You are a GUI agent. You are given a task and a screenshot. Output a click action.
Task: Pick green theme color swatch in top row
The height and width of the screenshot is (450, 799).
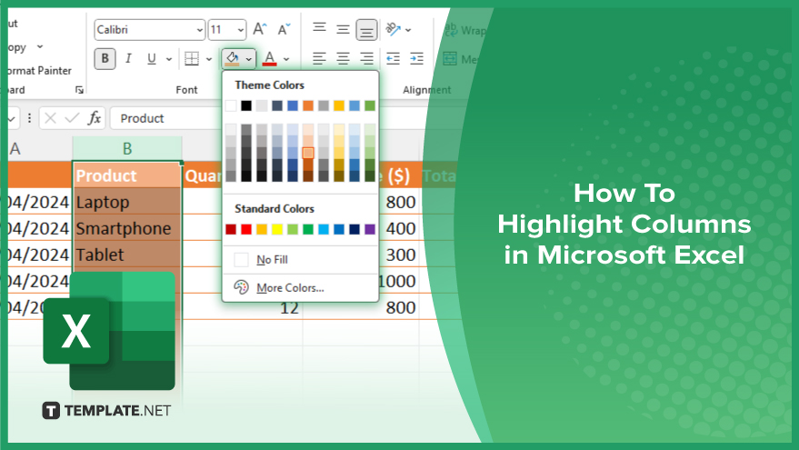tap(370, 105)
